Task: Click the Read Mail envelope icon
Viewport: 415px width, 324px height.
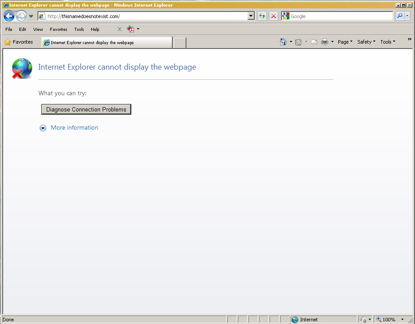Action: (314, 42)
